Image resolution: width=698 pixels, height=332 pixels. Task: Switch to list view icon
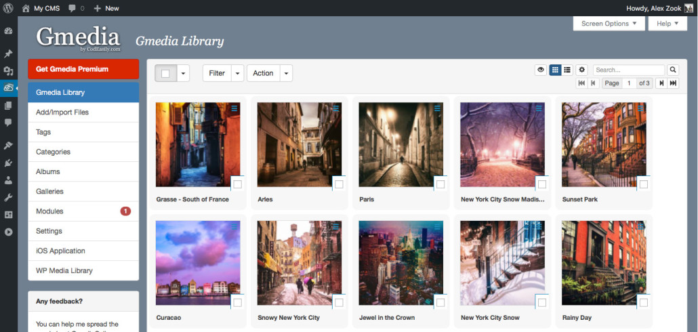coord(567,70)
